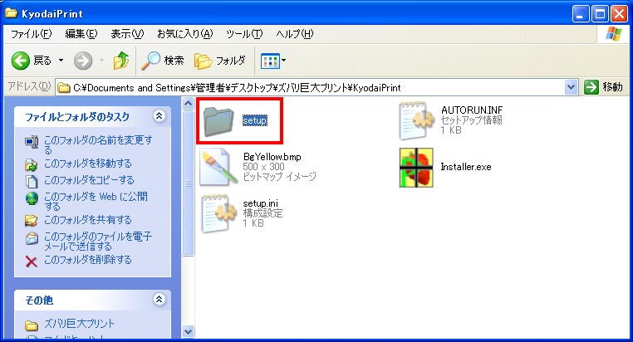The width and height of the screenshot is (633, 342).
Task: Open the 表示(V) menu
Action: [127, 34]
